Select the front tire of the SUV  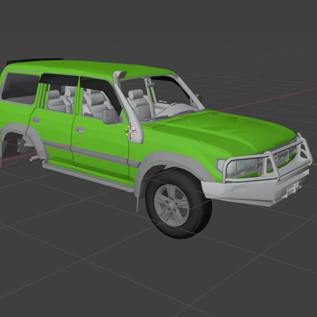click(x=179, y=203)
